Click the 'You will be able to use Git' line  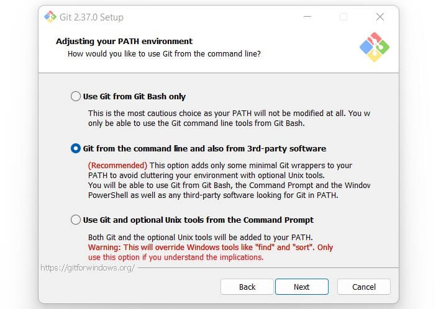(229, 186)
